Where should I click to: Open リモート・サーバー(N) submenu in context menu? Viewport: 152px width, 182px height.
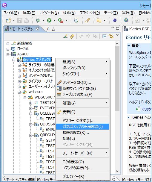pos(82,153)
